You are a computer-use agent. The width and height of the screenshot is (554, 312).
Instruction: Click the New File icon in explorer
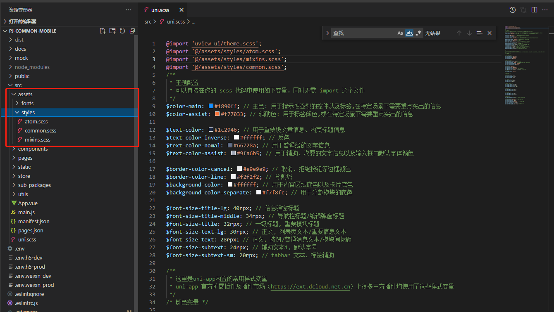(x=103, y=31)
